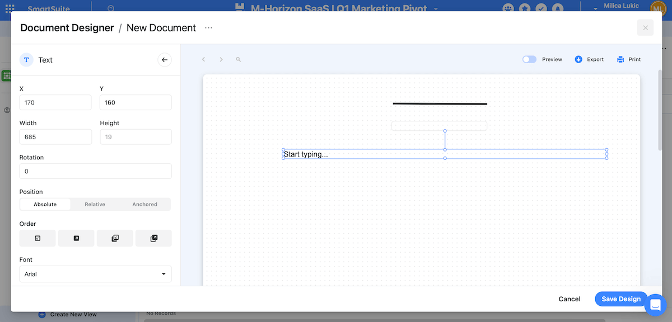Click the members icon in the header
This screenshot has width=672, height=322.
(507, 7)
